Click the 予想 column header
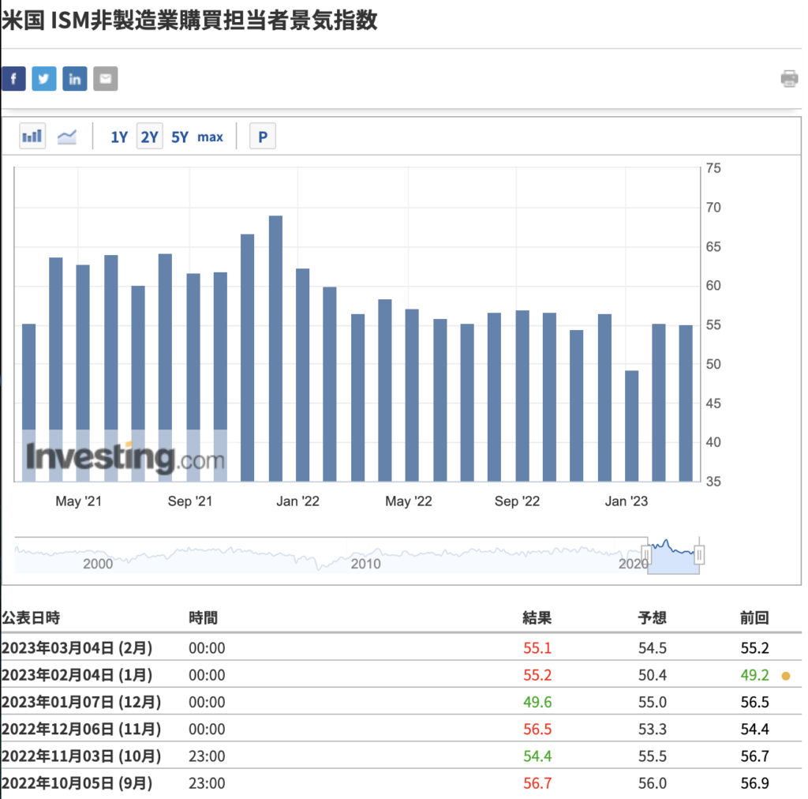The height and width of the screenshot is (799, 808). point(653,617)
